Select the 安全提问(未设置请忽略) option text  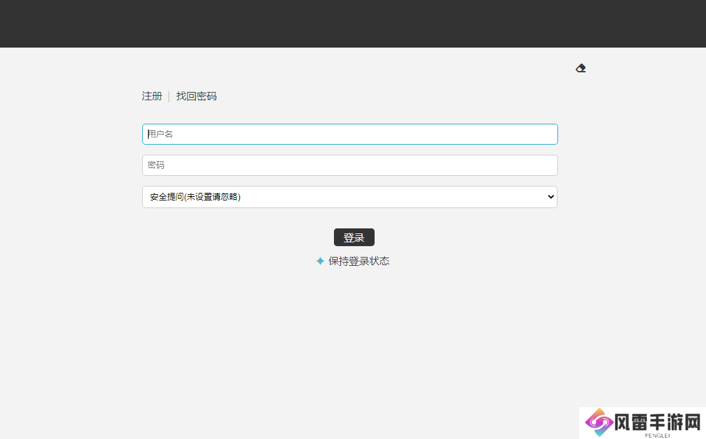pyautogui.click(x=196, y=197)
